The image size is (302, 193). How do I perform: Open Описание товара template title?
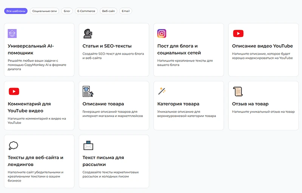tap(103, 104)
